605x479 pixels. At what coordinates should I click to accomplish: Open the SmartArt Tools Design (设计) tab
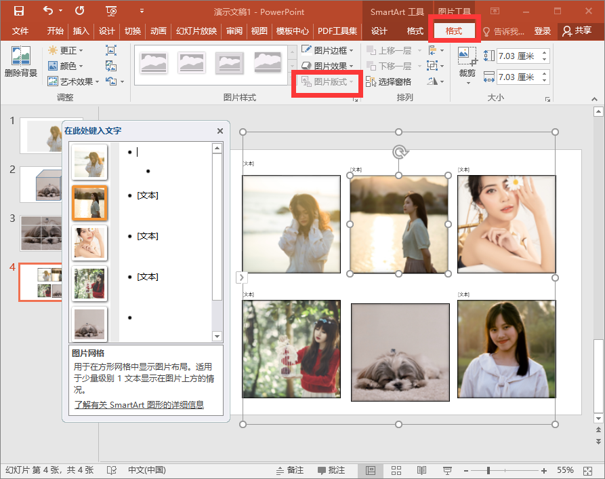click(379, 31)
